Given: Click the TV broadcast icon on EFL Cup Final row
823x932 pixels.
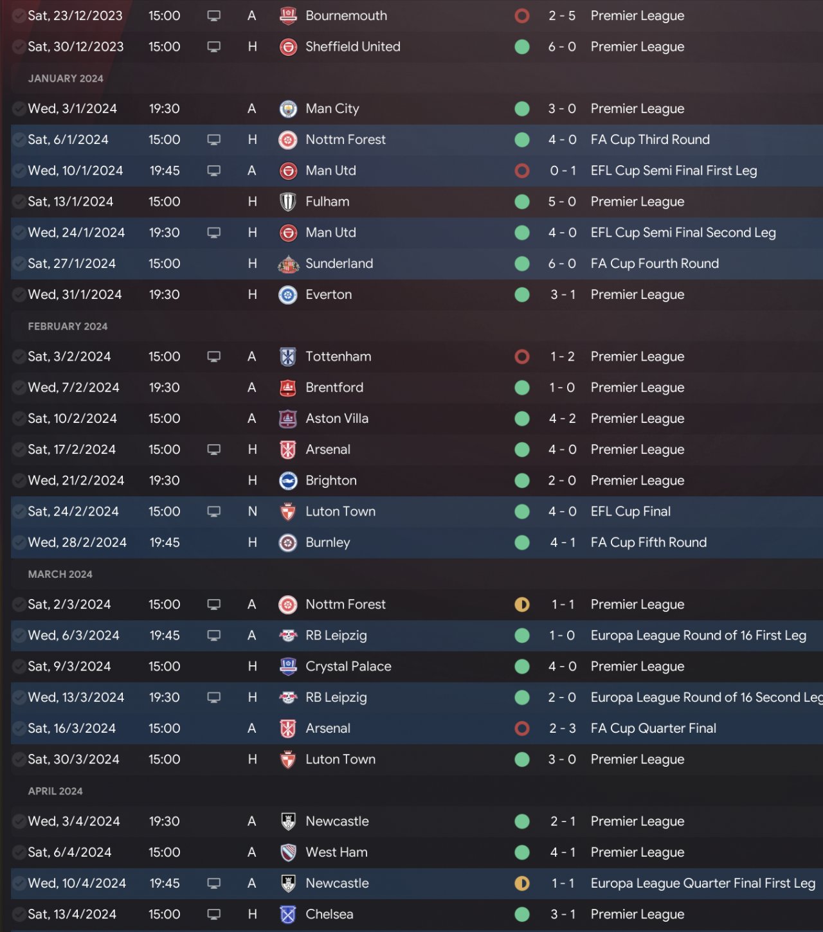Looking at the screenshot, I should pyautogui.click(x=214, y=512).
